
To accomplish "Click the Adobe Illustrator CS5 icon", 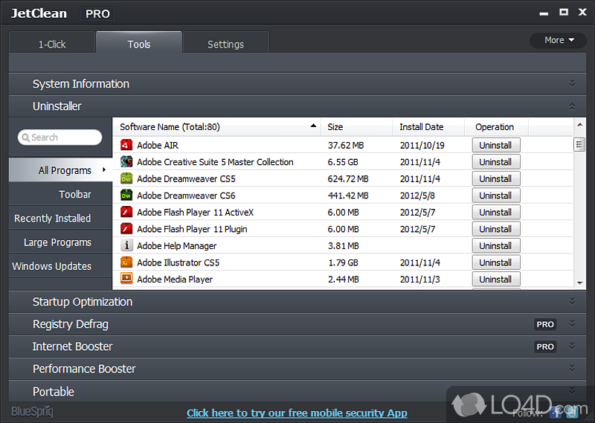I will click(126, 262).
